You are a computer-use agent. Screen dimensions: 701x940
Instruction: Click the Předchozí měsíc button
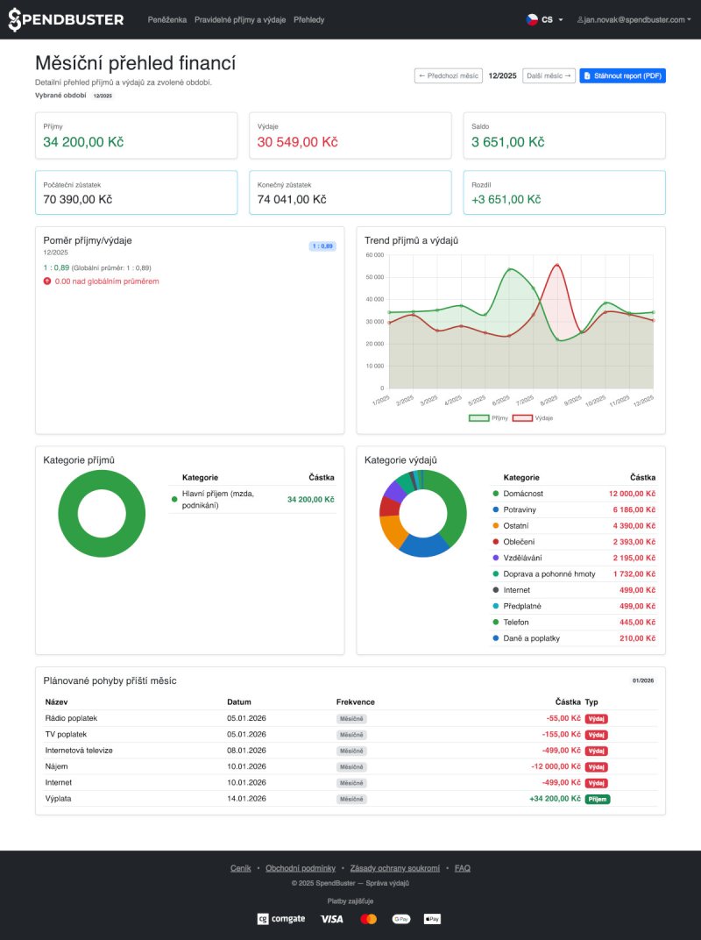tap(447, 75)
